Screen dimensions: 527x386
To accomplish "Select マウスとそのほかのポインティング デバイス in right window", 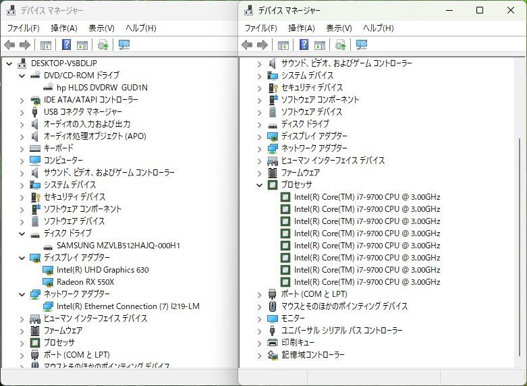I will click(x=345, y=306).
